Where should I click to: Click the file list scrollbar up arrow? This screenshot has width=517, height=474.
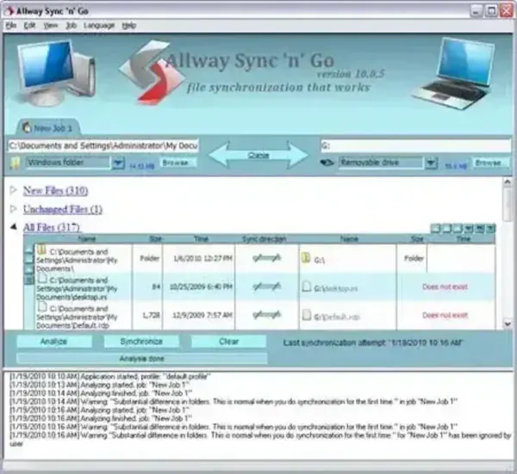click(x=508, y=182)
